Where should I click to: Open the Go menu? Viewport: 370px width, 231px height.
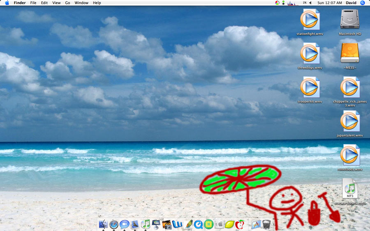coord(68,3)
